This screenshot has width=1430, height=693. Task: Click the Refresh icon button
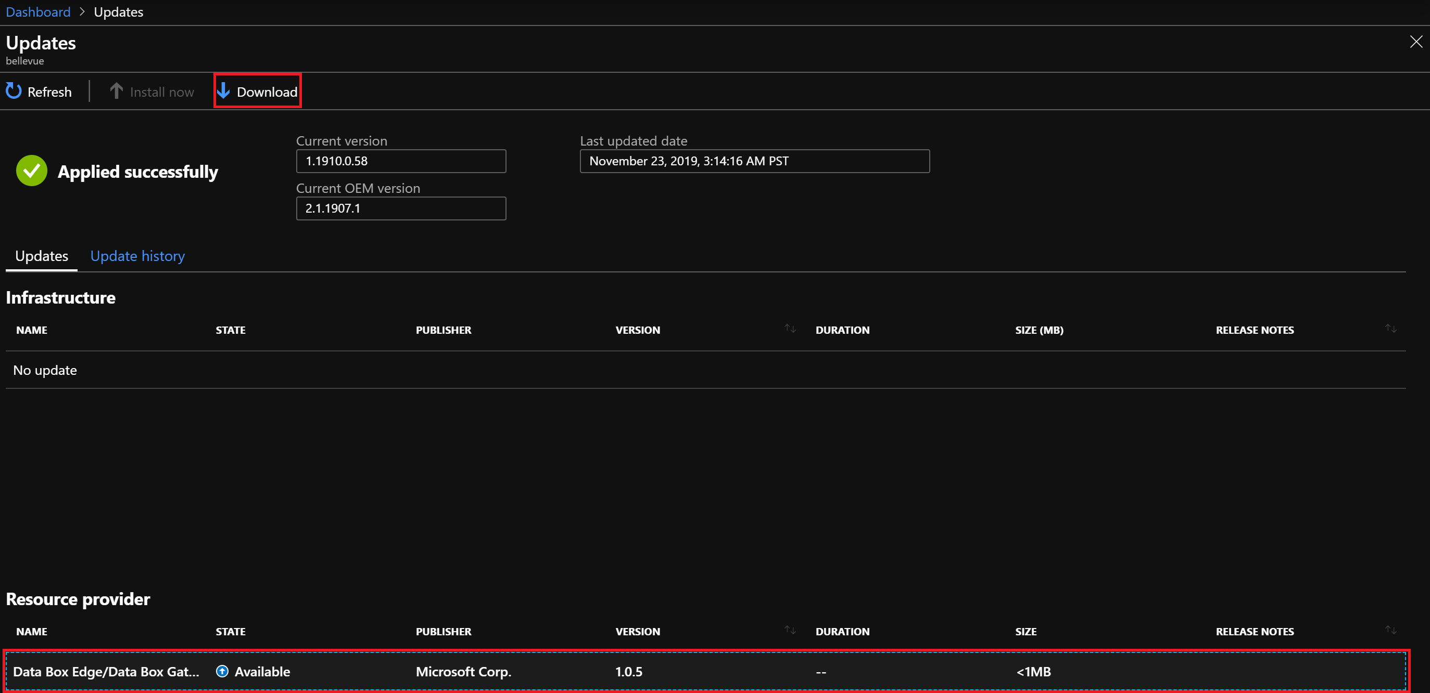point(15,91)
